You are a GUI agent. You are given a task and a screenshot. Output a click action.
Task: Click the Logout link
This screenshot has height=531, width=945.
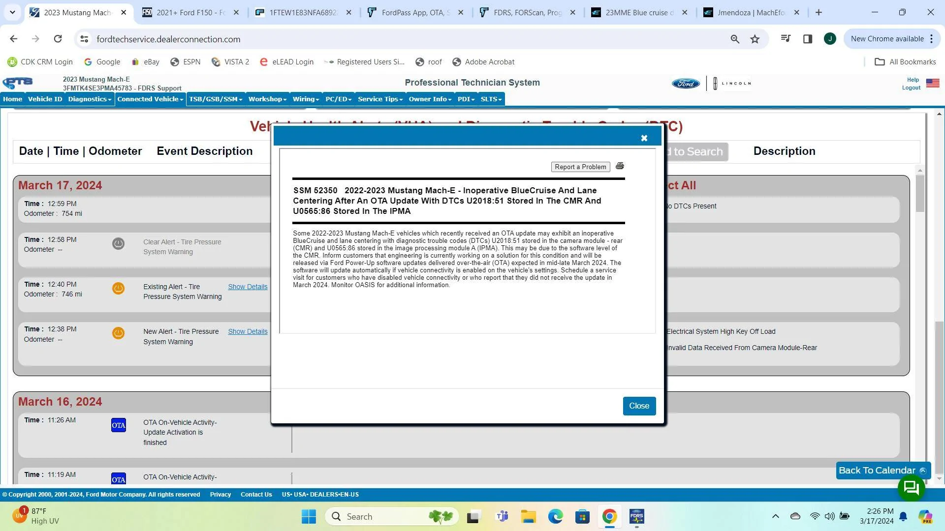click(911, 88)
